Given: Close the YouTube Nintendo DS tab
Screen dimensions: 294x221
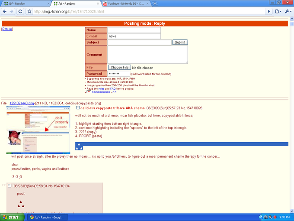Looking at the screenshot, I should point(147,3).
